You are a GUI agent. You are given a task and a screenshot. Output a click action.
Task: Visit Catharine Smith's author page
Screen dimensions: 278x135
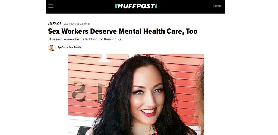click(71, 48)
